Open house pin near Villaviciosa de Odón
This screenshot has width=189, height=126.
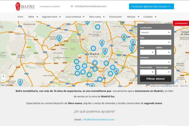click(20, 82)
